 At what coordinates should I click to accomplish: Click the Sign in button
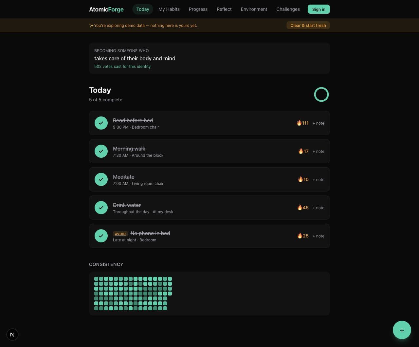[319, 9]
